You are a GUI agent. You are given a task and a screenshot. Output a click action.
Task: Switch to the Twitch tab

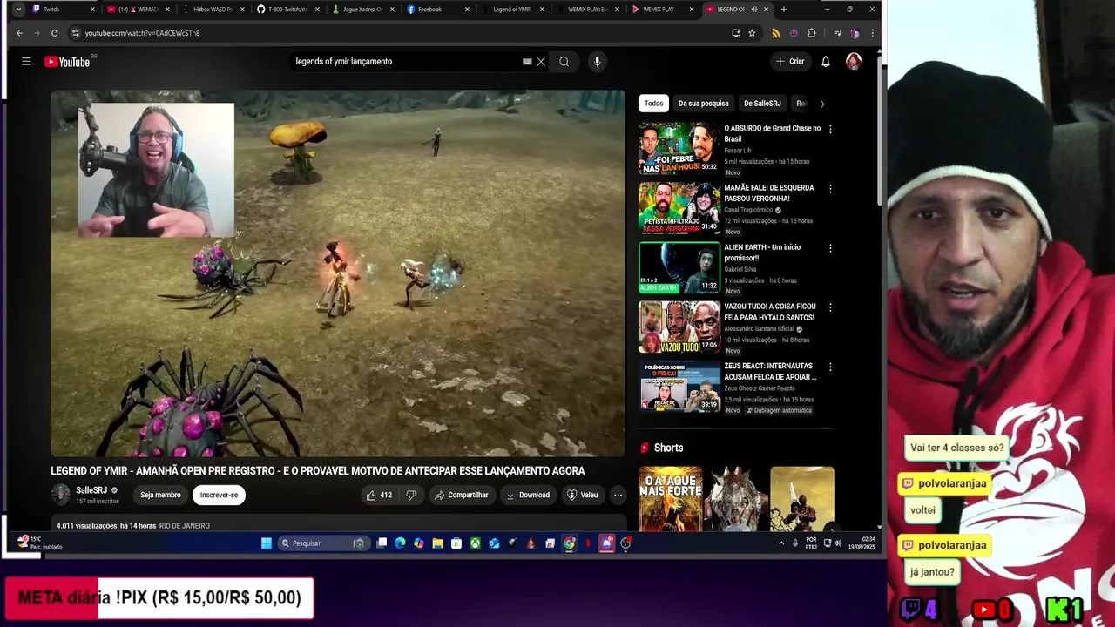click(x=63, y=10)
